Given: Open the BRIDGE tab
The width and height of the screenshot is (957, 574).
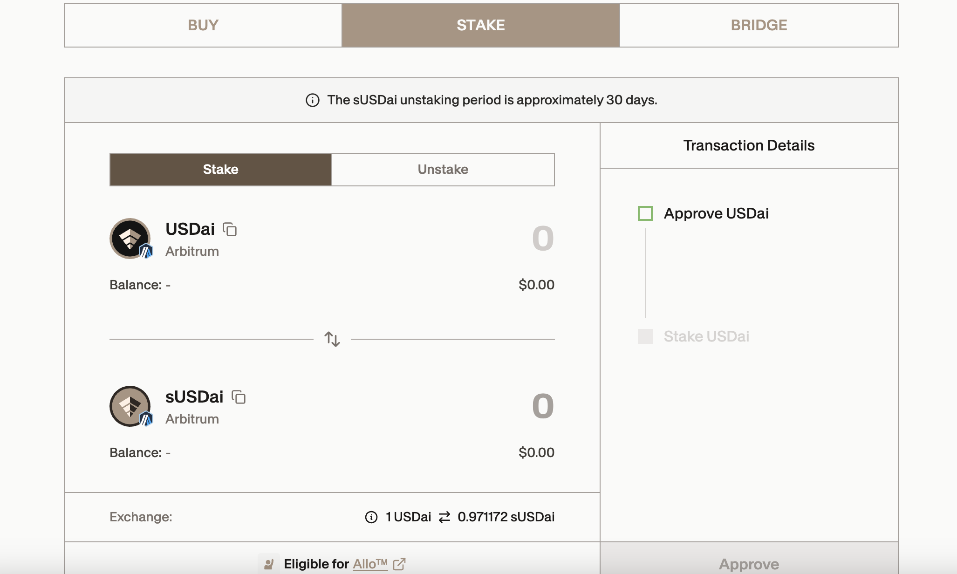Looking at the screenshot, I should point(759,25).
